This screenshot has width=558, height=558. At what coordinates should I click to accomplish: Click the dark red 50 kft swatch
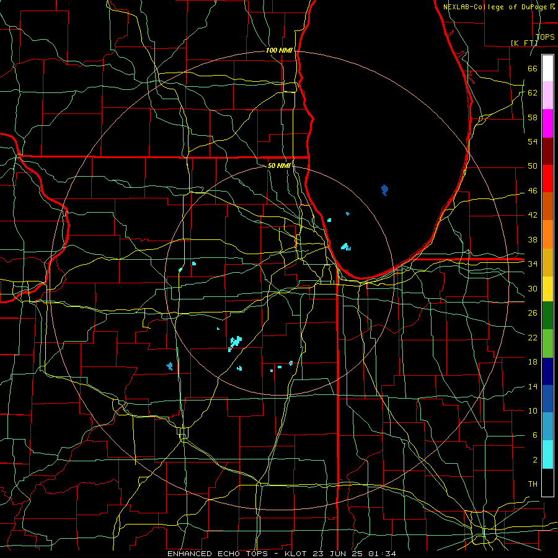547,151
